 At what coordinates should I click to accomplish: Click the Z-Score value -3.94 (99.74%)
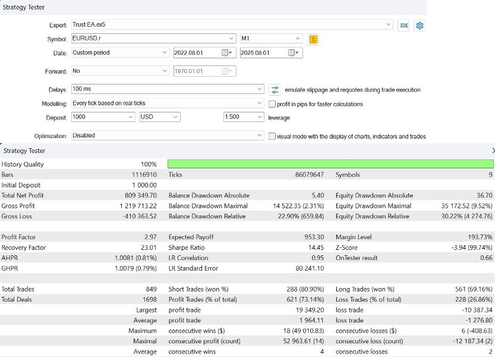coord(472,248)
